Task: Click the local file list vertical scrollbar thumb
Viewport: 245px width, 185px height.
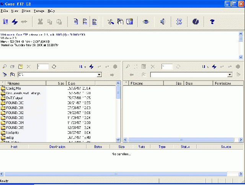Action: [x=118, y=92]
